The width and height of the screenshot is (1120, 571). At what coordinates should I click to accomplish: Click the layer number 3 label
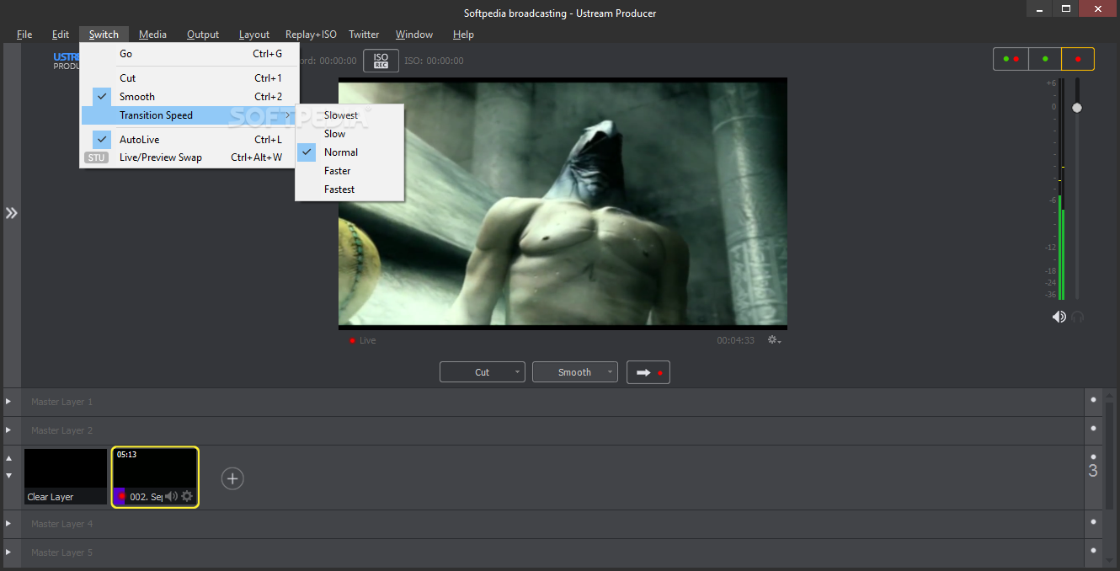[x=1093, y=471]
